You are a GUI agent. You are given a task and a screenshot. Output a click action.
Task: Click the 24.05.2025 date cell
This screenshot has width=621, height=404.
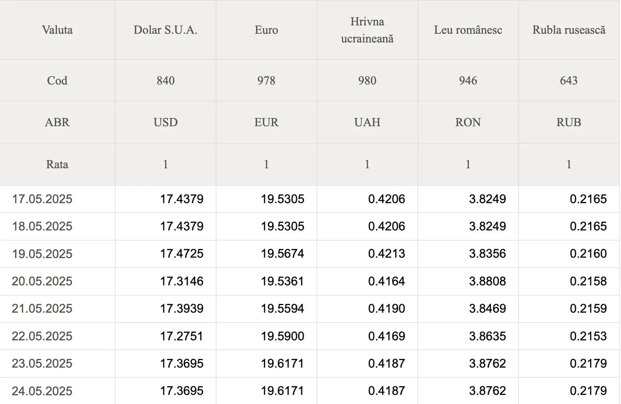[57, 391]
